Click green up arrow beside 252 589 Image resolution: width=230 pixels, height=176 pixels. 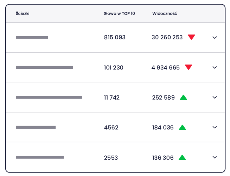[x=183, y=97]
